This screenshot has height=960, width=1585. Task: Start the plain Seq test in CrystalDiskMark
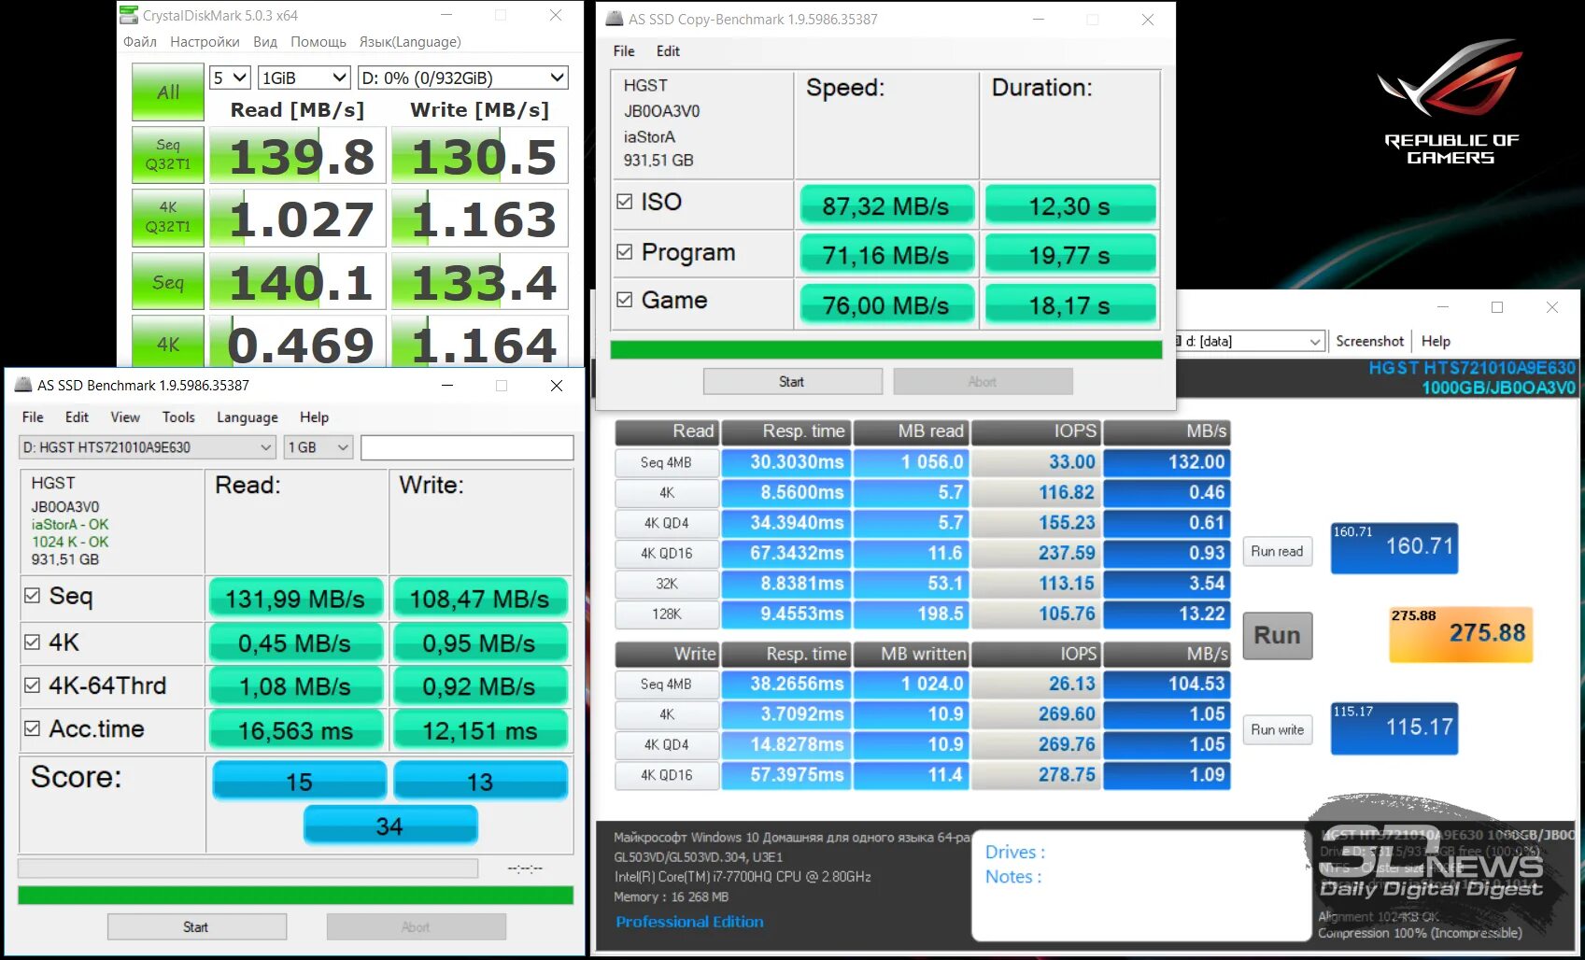click(x=168, y=281)
